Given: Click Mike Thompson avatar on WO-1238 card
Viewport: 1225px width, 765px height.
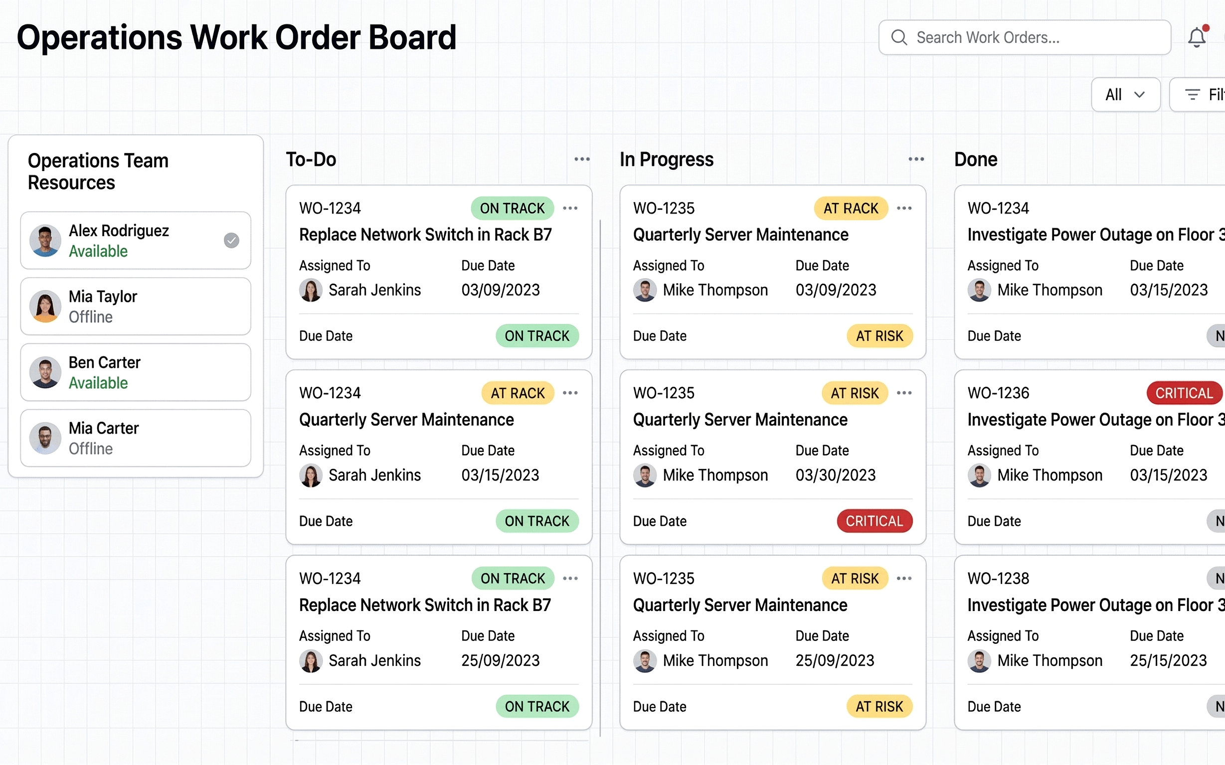Looking at the screenshot, I should [980, 660].
